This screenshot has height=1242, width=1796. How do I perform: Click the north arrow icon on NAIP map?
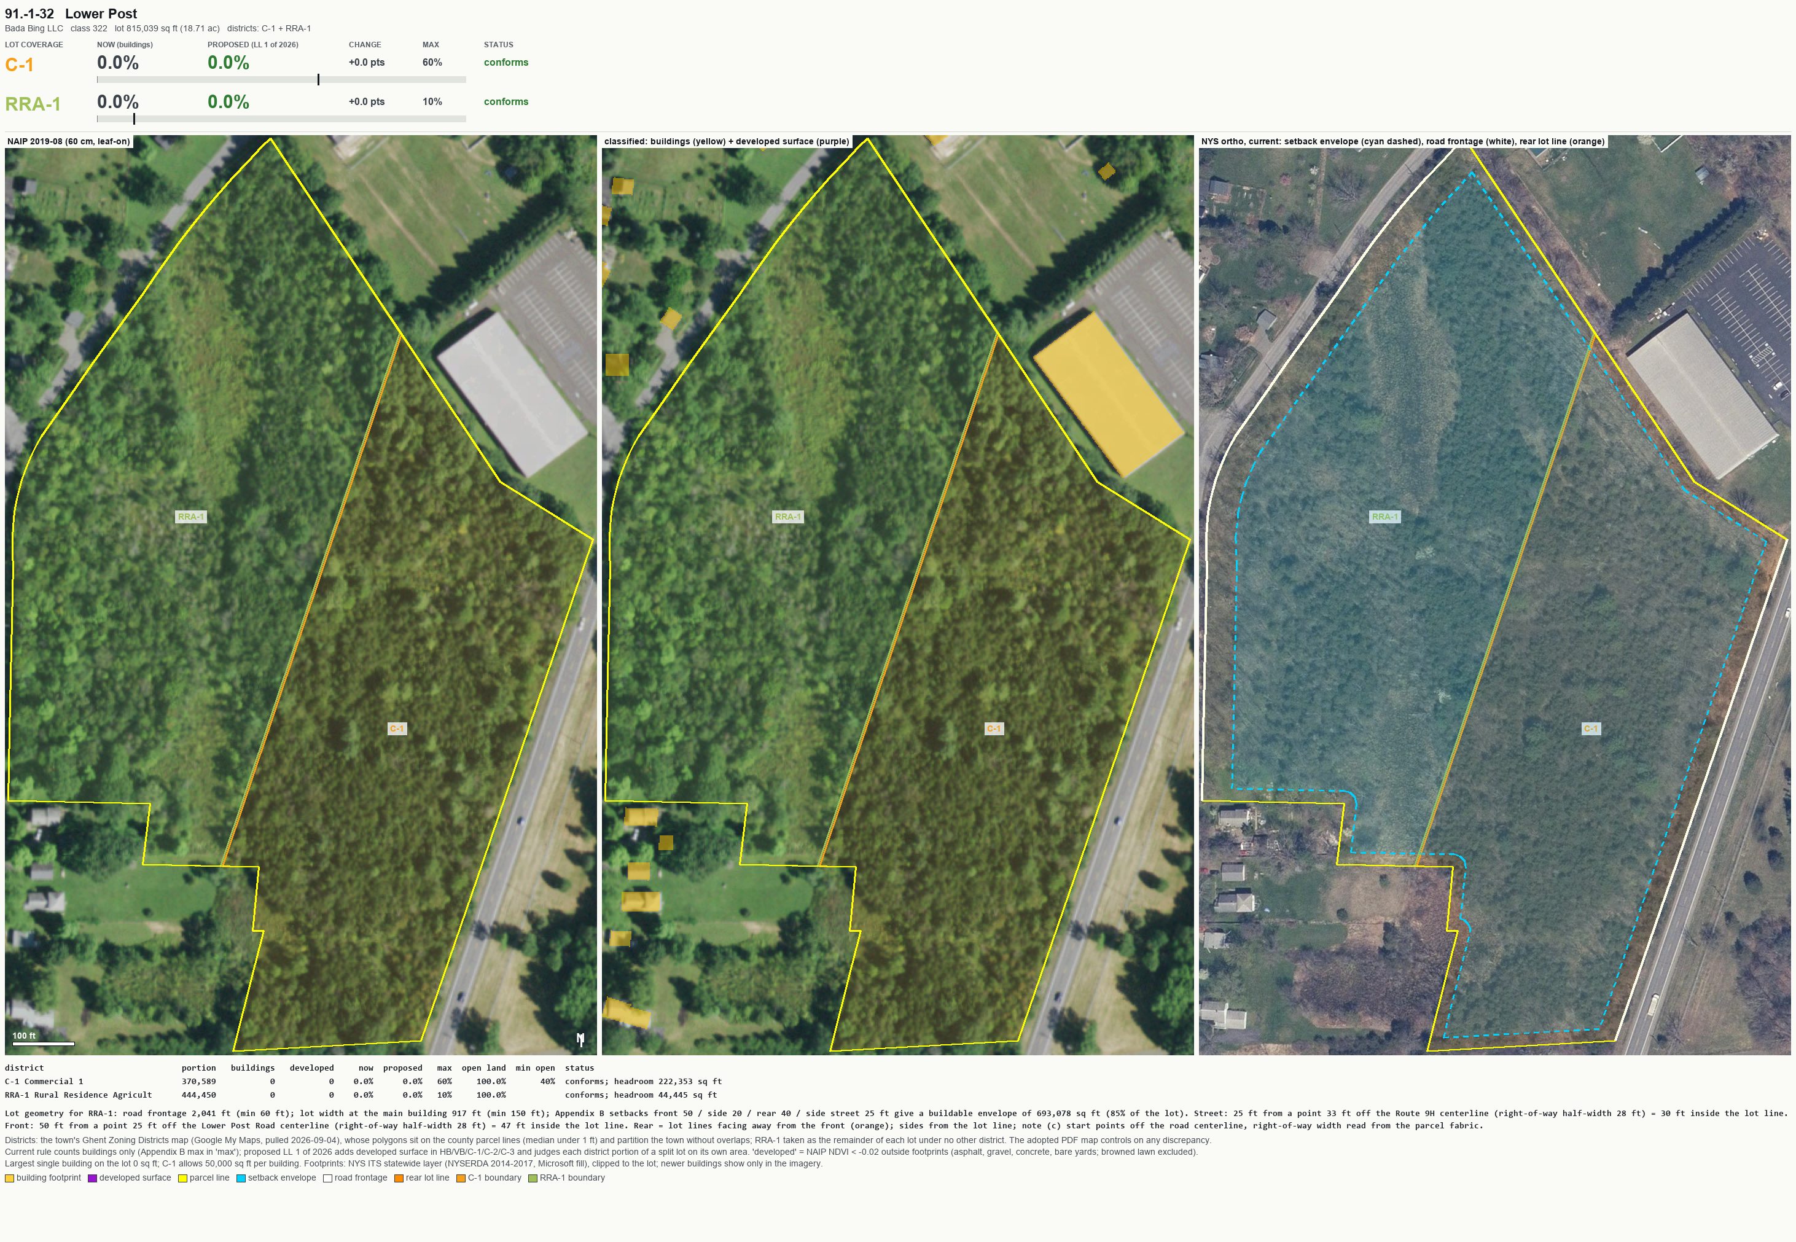[580, 1039]
